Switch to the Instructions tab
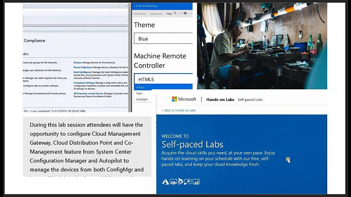Screen dimensions: 351x197 click(139, 14)
